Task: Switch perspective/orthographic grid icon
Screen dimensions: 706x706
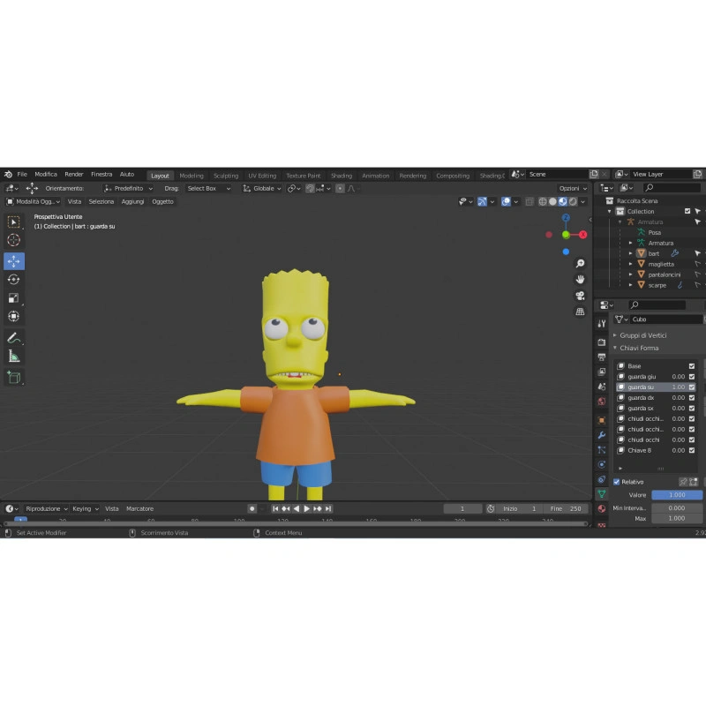Action: coord(580,312)
